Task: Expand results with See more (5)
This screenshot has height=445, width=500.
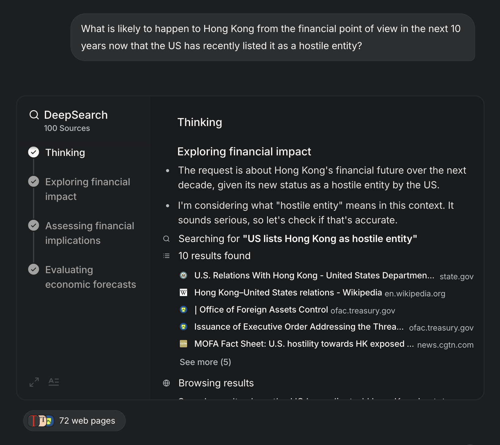Action: (x=205, y=362)
